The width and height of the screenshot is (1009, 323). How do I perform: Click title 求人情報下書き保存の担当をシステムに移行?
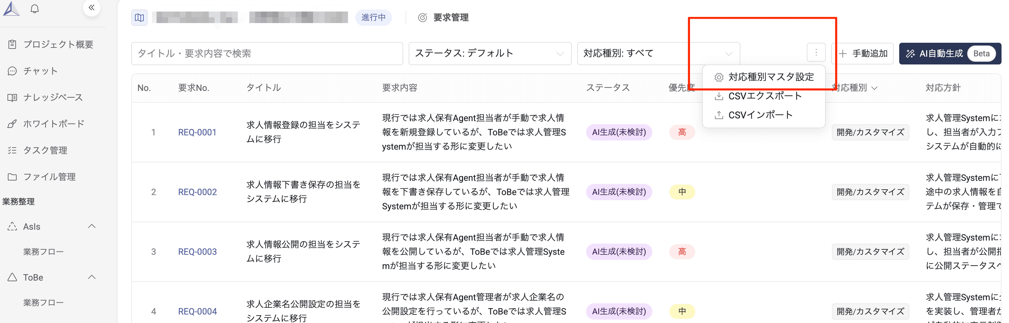(303, 192)
